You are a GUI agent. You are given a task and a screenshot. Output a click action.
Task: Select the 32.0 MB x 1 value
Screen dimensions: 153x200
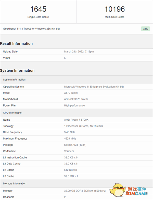click(x=71, y=176)
